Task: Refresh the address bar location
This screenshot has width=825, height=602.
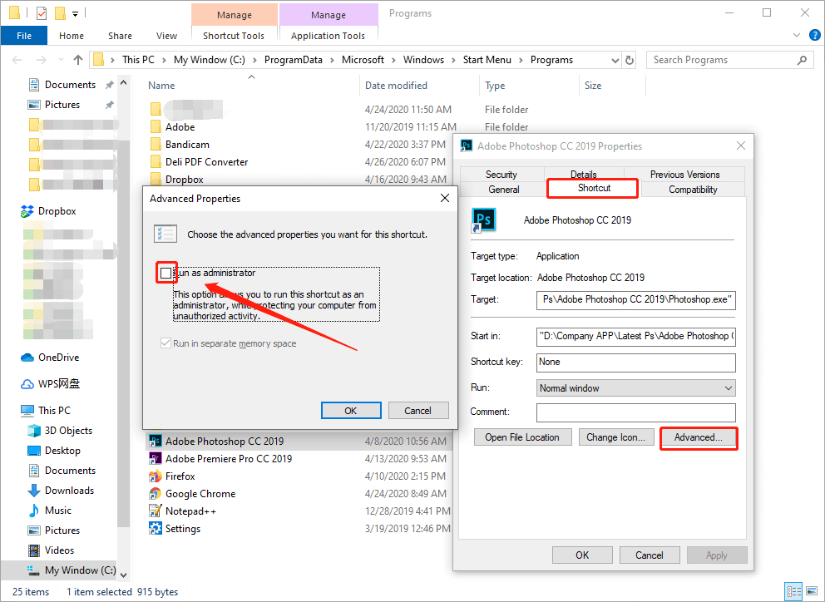Action: pyautogui.click(x=630, y=60)
